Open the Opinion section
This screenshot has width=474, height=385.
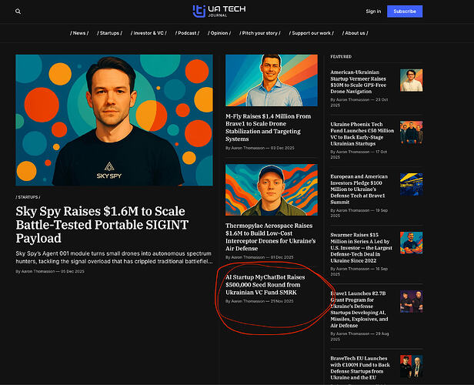[x=219, y=33]
